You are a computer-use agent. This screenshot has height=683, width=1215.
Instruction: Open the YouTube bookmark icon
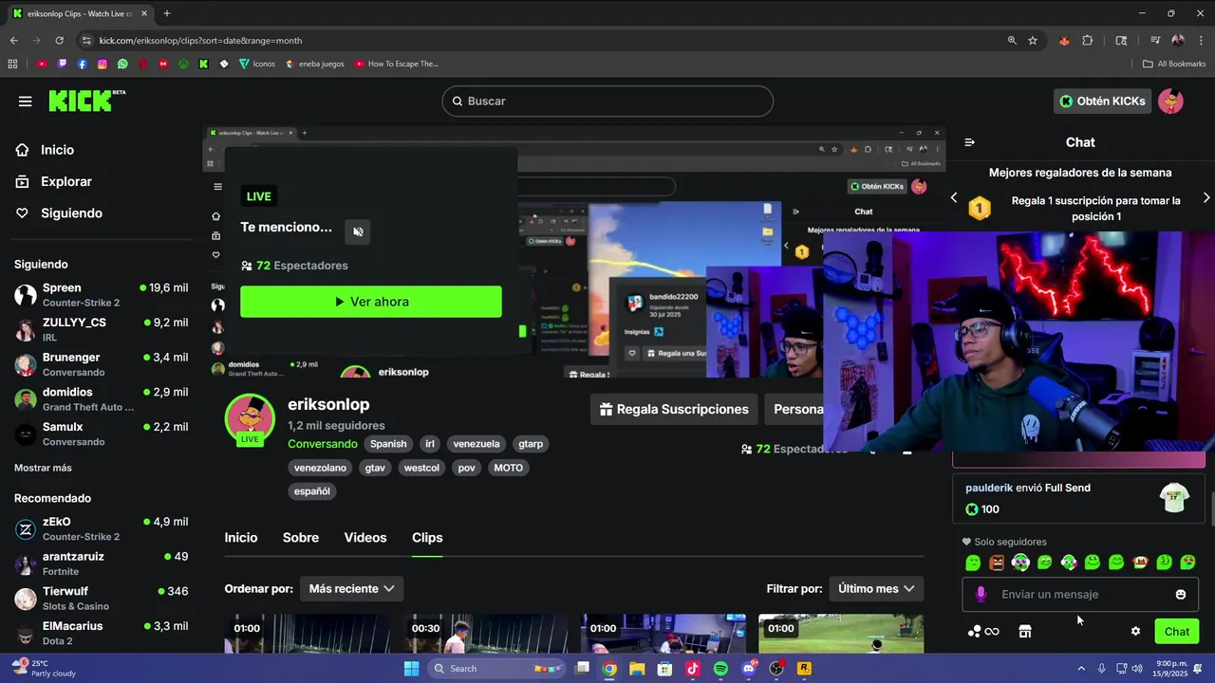pyautogui.click(x=42, y=64)
